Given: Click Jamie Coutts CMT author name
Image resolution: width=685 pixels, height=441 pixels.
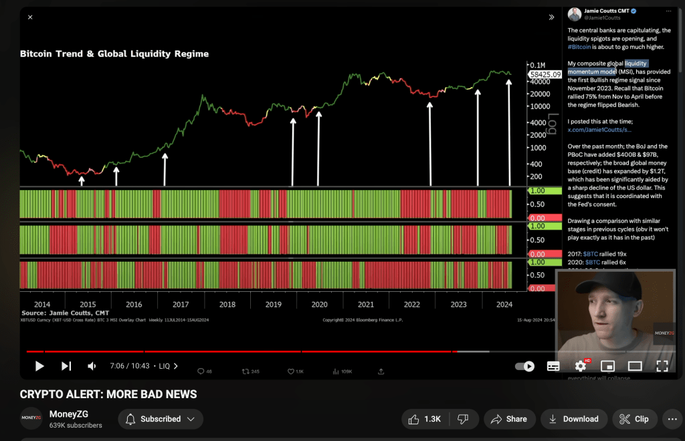Looking at the screenshot, I should [606, 11].
